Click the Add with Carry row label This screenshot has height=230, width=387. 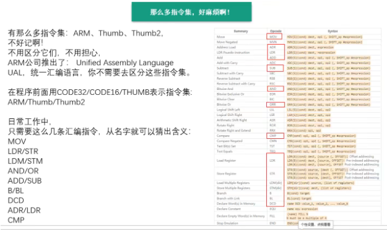point(227,63)
